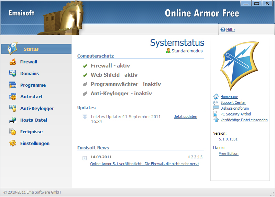
Task: Click the large Online Armor shield logo
Action: tap(239, 65)
